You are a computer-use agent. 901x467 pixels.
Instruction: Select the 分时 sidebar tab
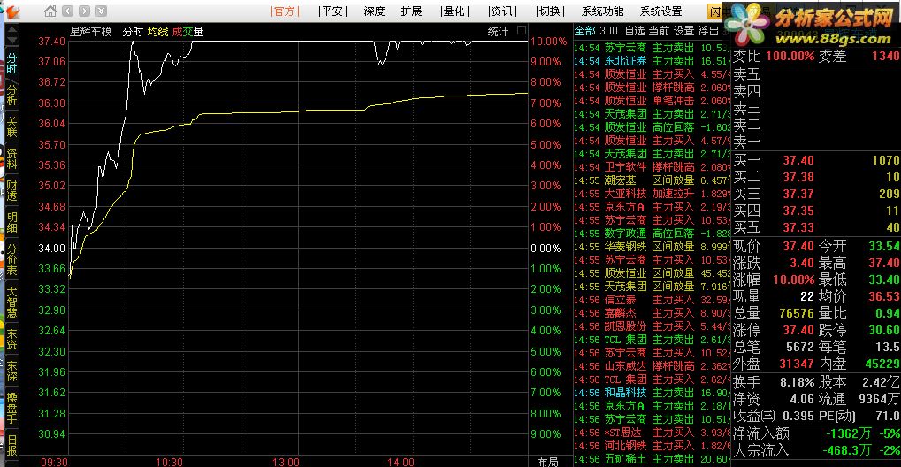click(12, 64)
